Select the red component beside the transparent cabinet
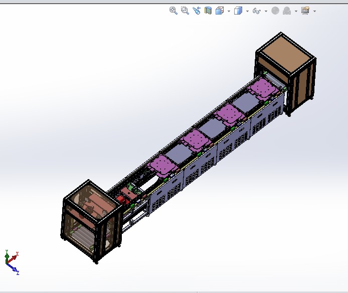 coord(122,200)
